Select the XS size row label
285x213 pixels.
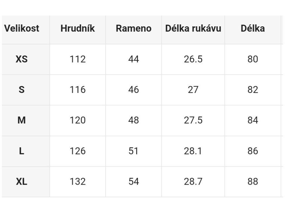[22, 59]
